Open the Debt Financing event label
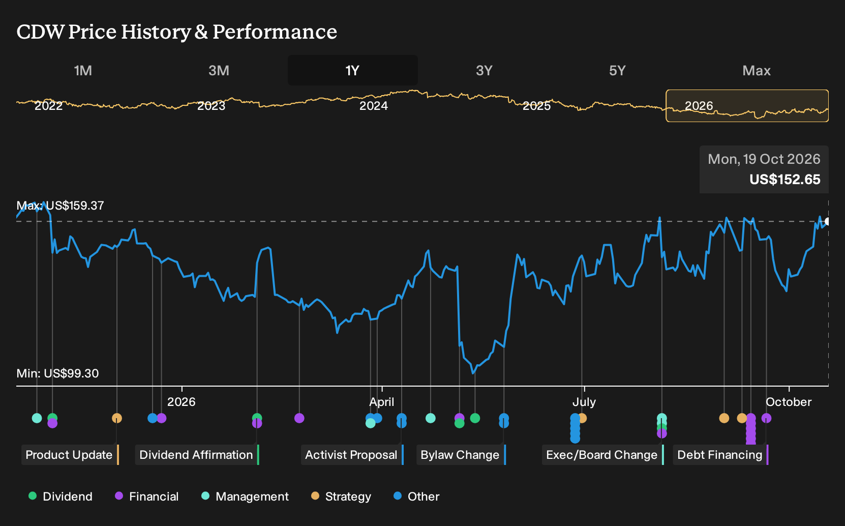 click(720, 455)
